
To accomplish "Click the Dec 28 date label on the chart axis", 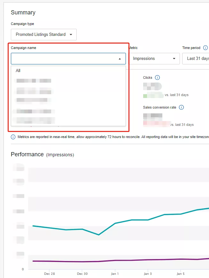I will point(50,274).
